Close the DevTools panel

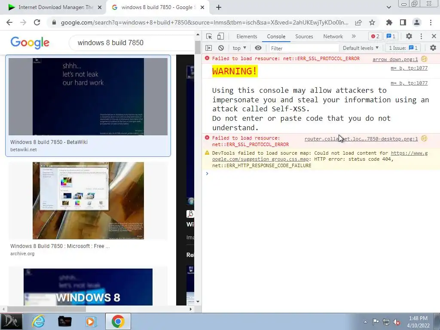434,36
